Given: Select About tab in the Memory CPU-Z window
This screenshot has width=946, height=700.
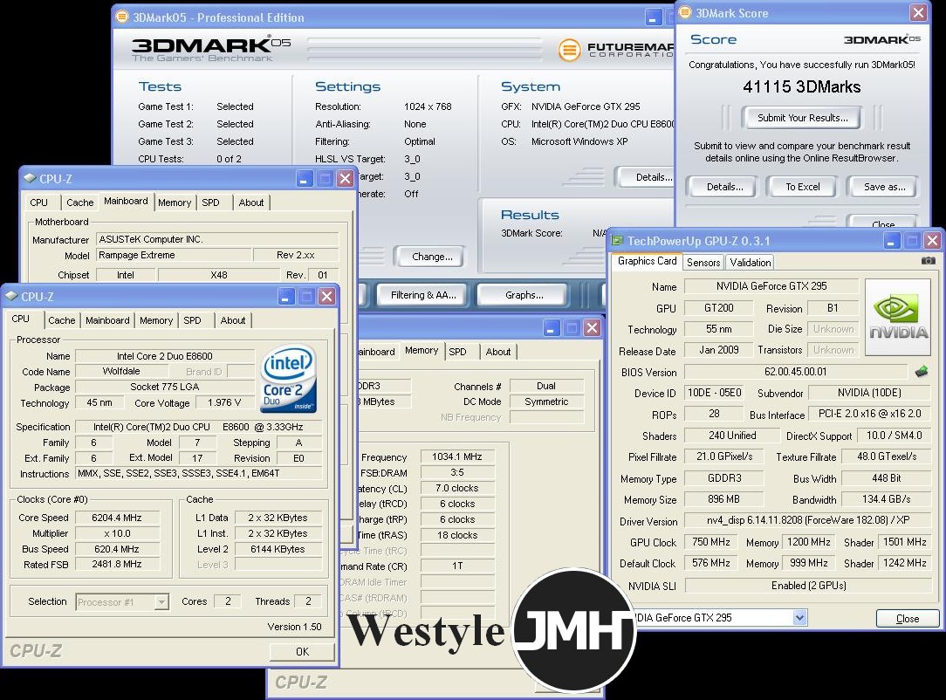Looking at the screenshot, I should pos(498,352).
